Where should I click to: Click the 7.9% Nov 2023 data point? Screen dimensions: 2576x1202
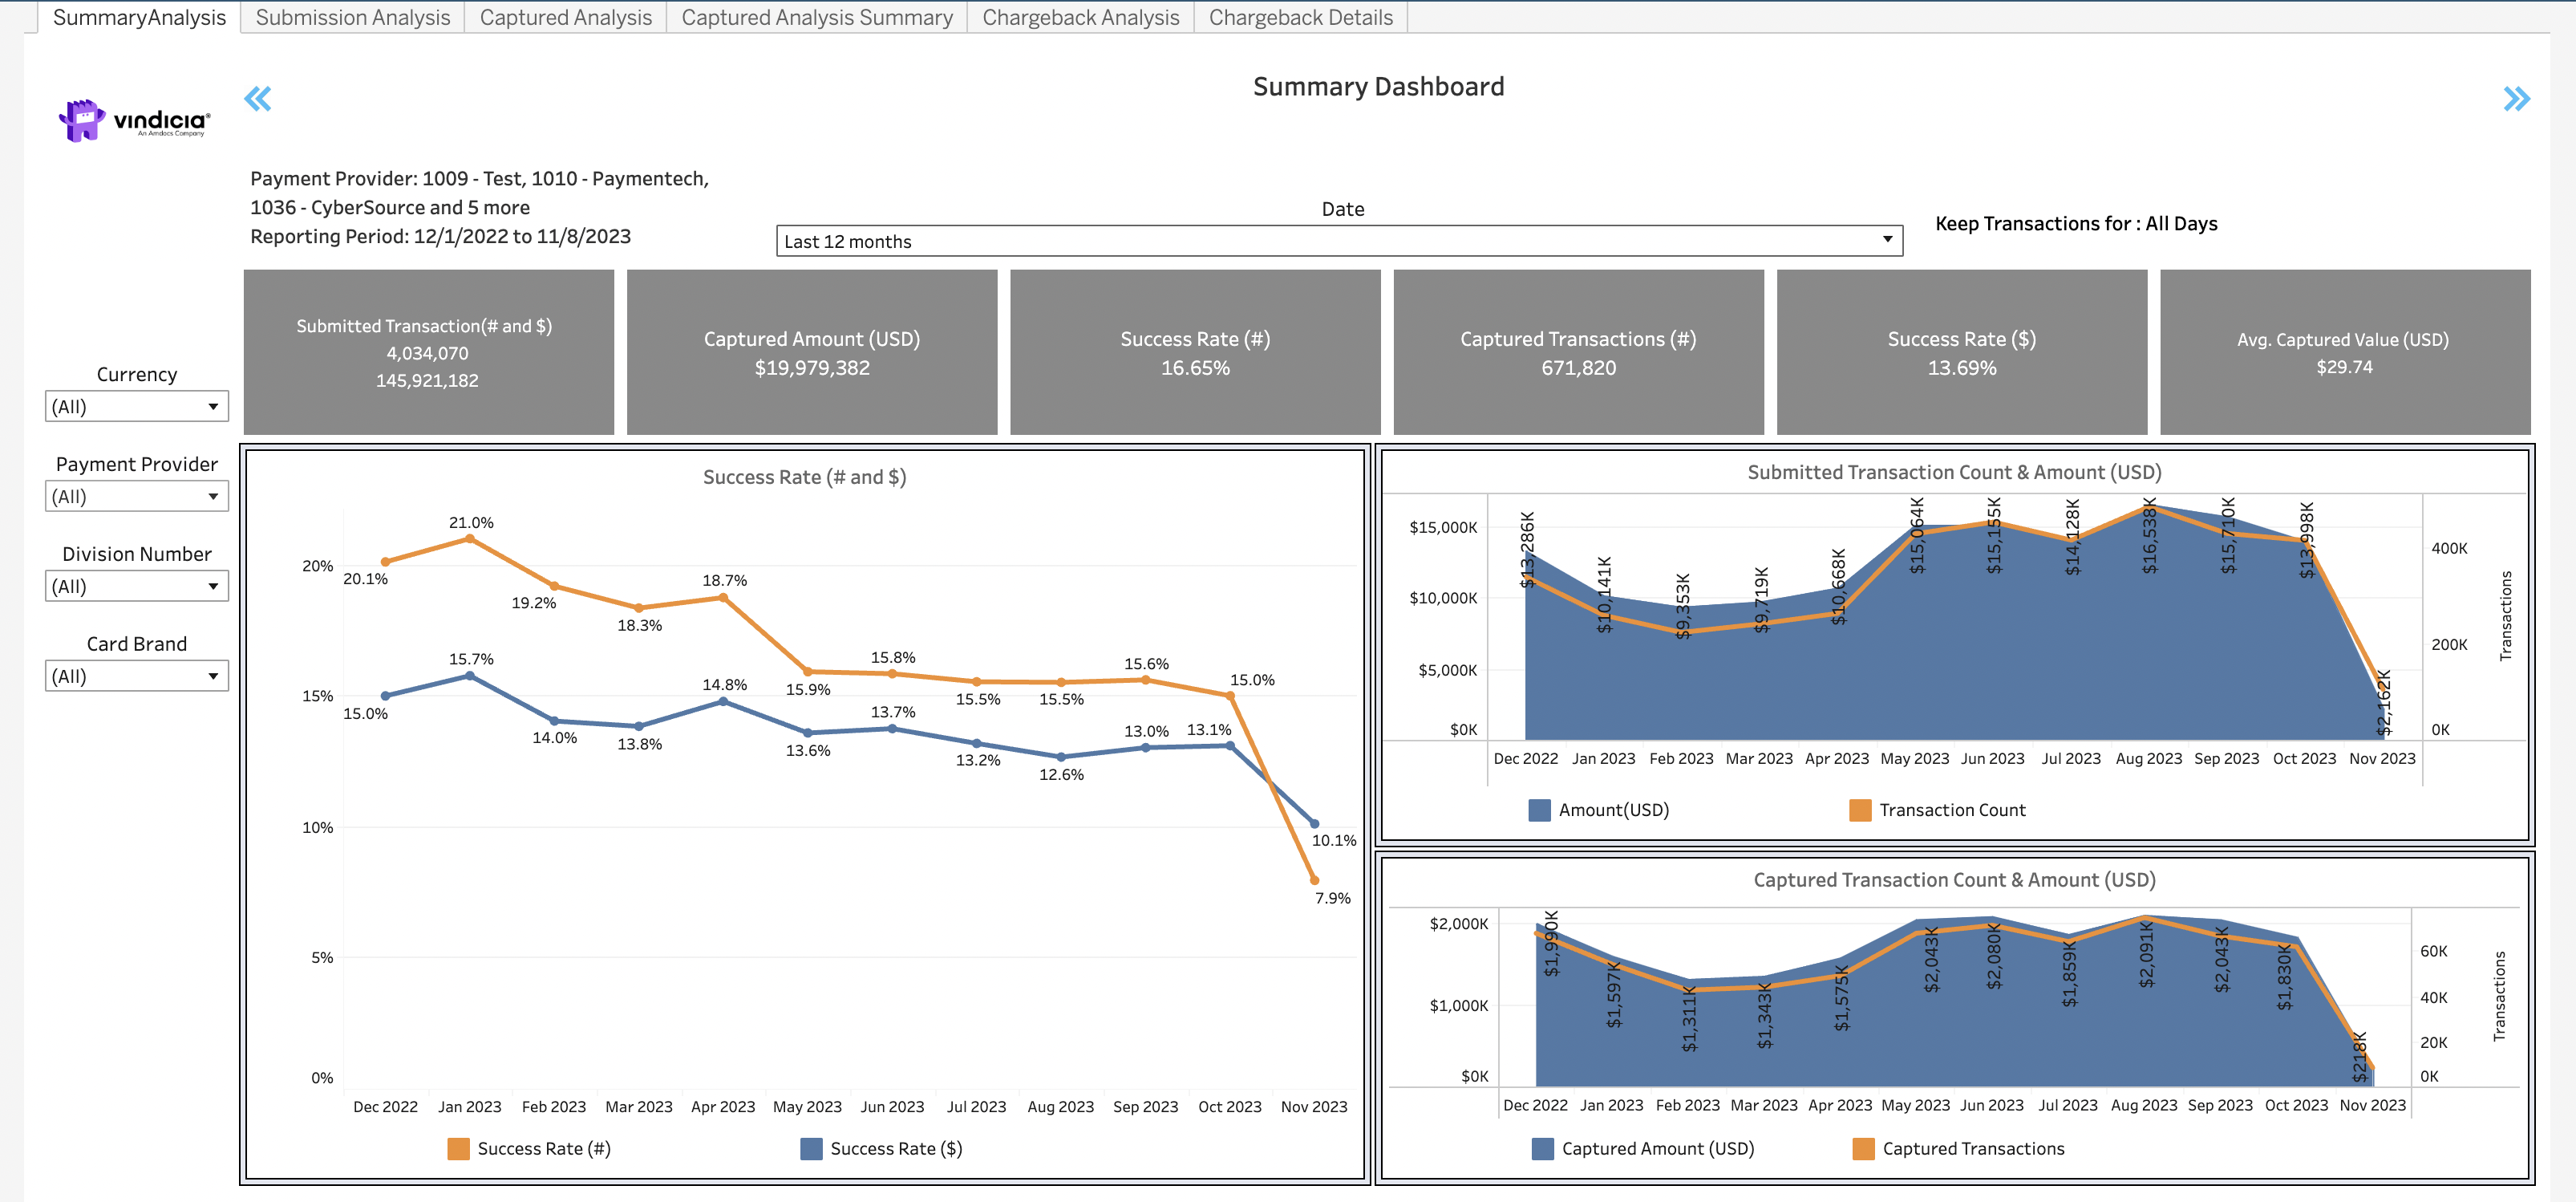click(x=1314, y=881)
